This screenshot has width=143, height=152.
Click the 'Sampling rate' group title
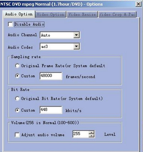click(26, 57)
